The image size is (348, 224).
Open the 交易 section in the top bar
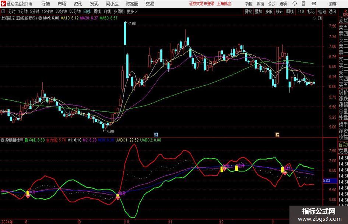150,4
